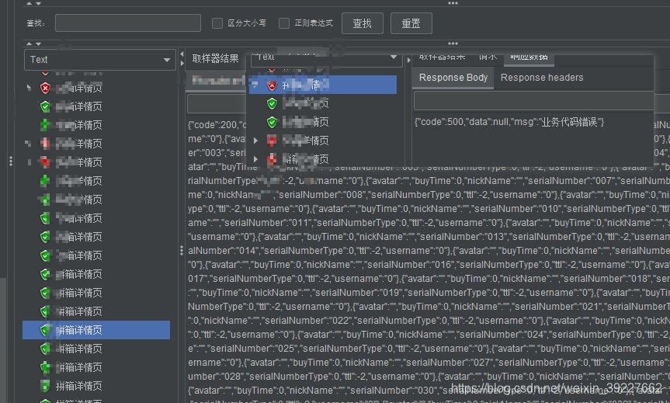Image resolution: width=670 pixels, height=403 pixels.
Task: Click the 重置 reset button
Action: pyautogui.click(x=411, y=23)
